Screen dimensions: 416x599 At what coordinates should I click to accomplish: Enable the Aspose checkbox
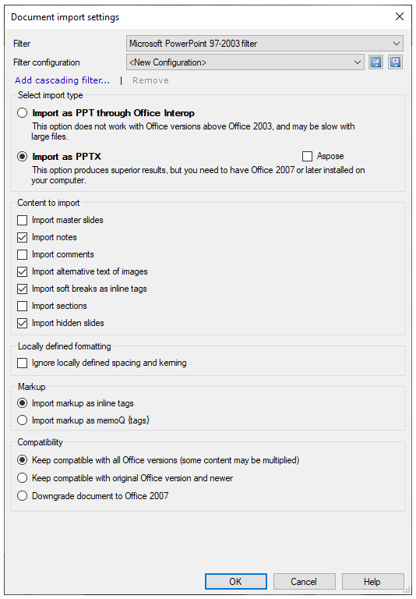pos(307,156)
